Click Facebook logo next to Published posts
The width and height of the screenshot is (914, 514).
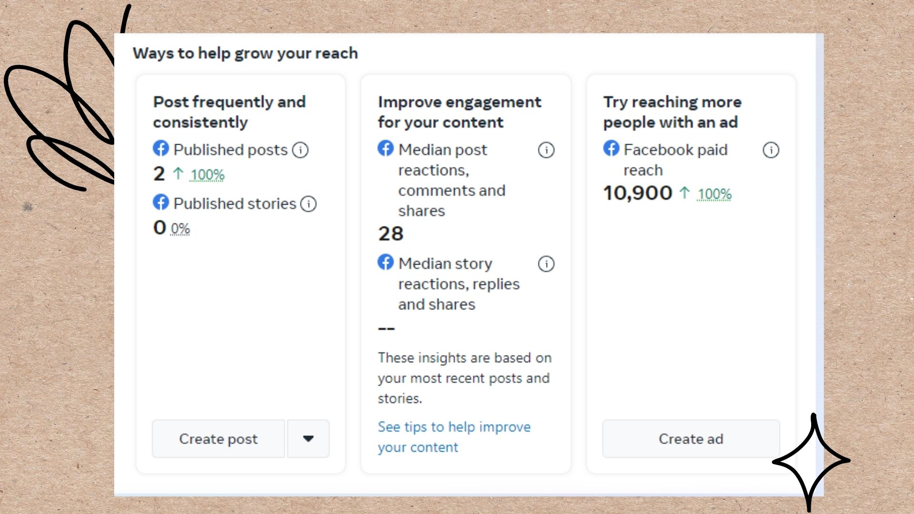point(161,148)
